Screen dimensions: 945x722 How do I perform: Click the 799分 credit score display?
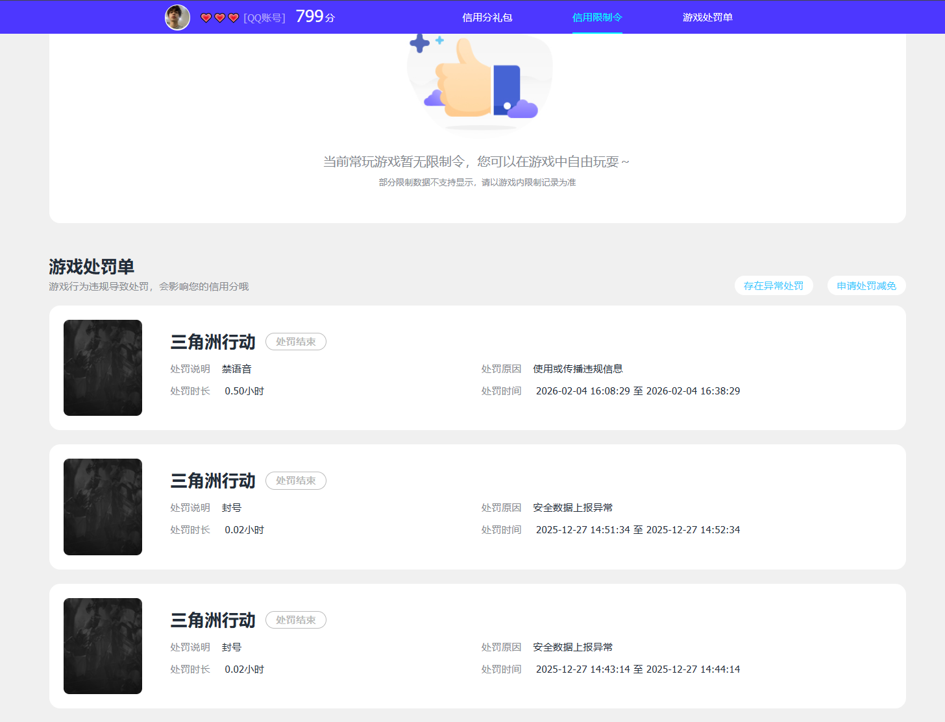point(315,16)
